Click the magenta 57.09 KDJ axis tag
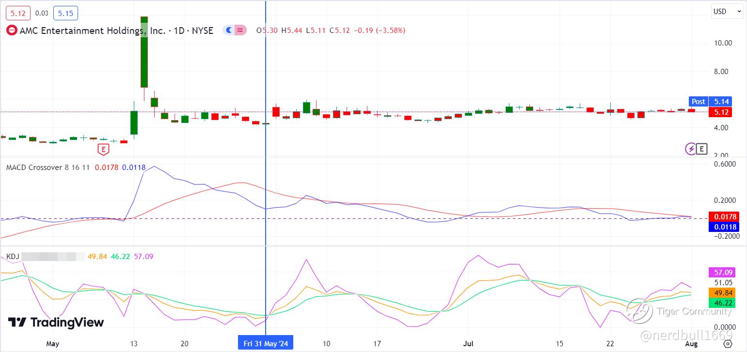747x352 pixels. point(722,272)
